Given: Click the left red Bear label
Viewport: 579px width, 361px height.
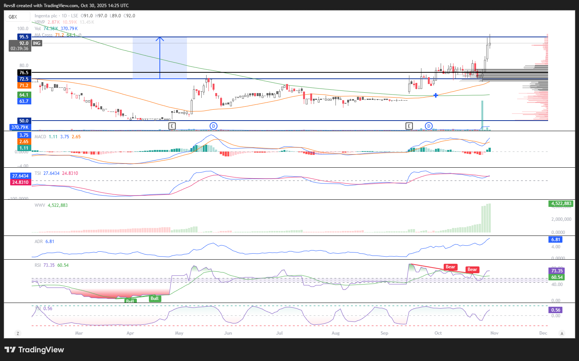Looking at the screenshot, I should pos(450,267).
